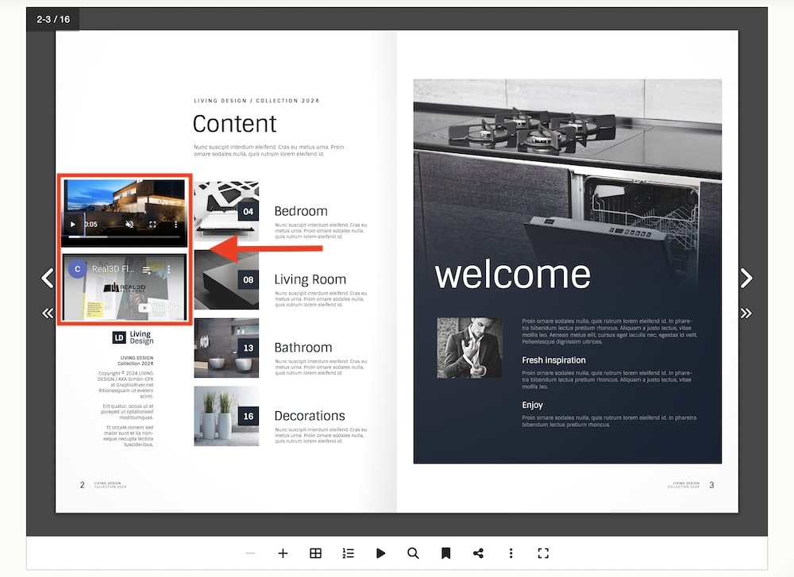This screenshot has width=794, height=577.
Task: Select the Bedroom chapter entry
Action: 302,211
